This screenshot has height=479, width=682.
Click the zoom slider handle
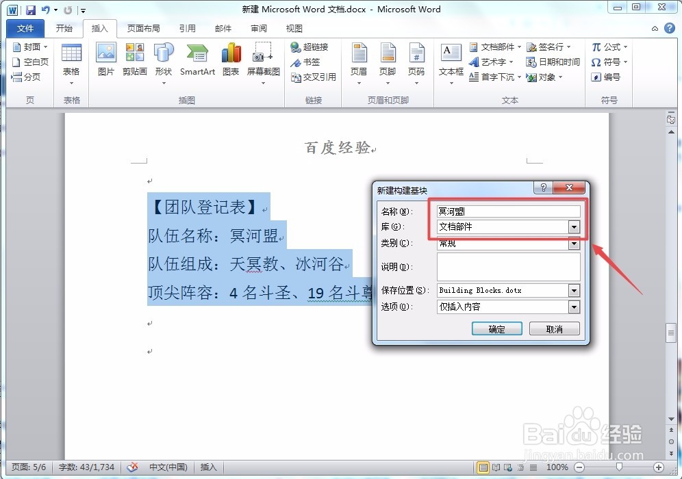[x=619, y=467]
